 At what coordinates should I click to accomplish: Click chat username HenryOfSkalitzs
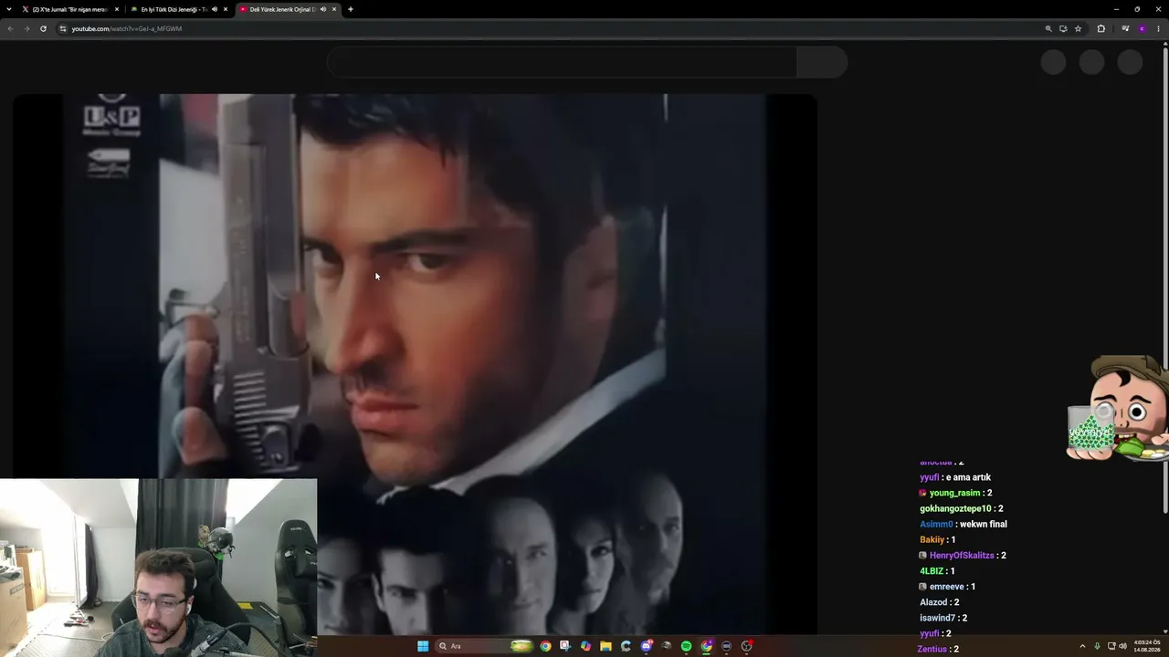962,555
